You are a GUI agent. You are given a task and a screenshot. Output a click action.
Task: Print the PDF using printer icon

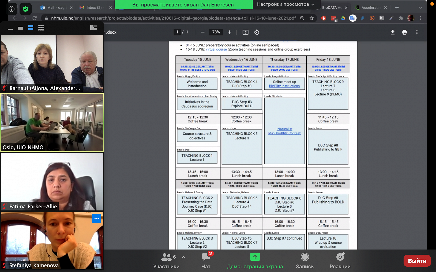[x=405, y=32]
